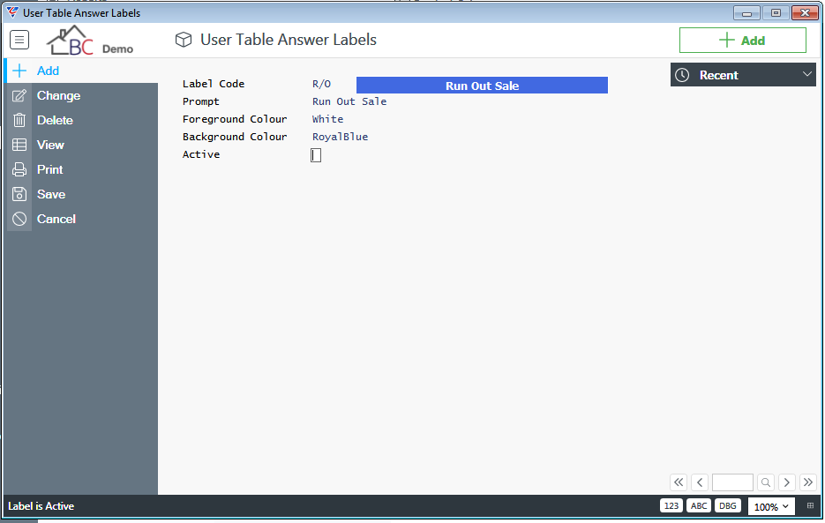Click the record search magnifier icon
Image resolution: width=825 pixels, height=523 pixels.
(766, 482)
